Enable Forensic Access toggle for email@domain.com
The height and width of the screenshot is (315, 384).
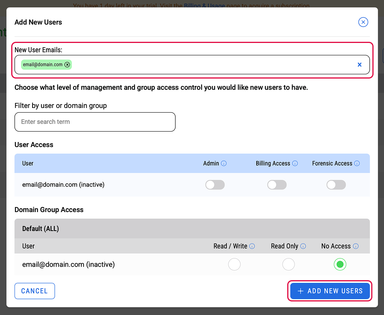pyautogui.click(x=336, y=185)
